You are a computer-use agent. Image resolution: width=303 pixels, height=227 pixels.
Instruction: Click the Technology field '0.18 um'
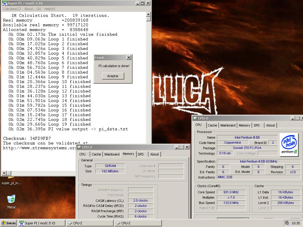pos(225,153)
